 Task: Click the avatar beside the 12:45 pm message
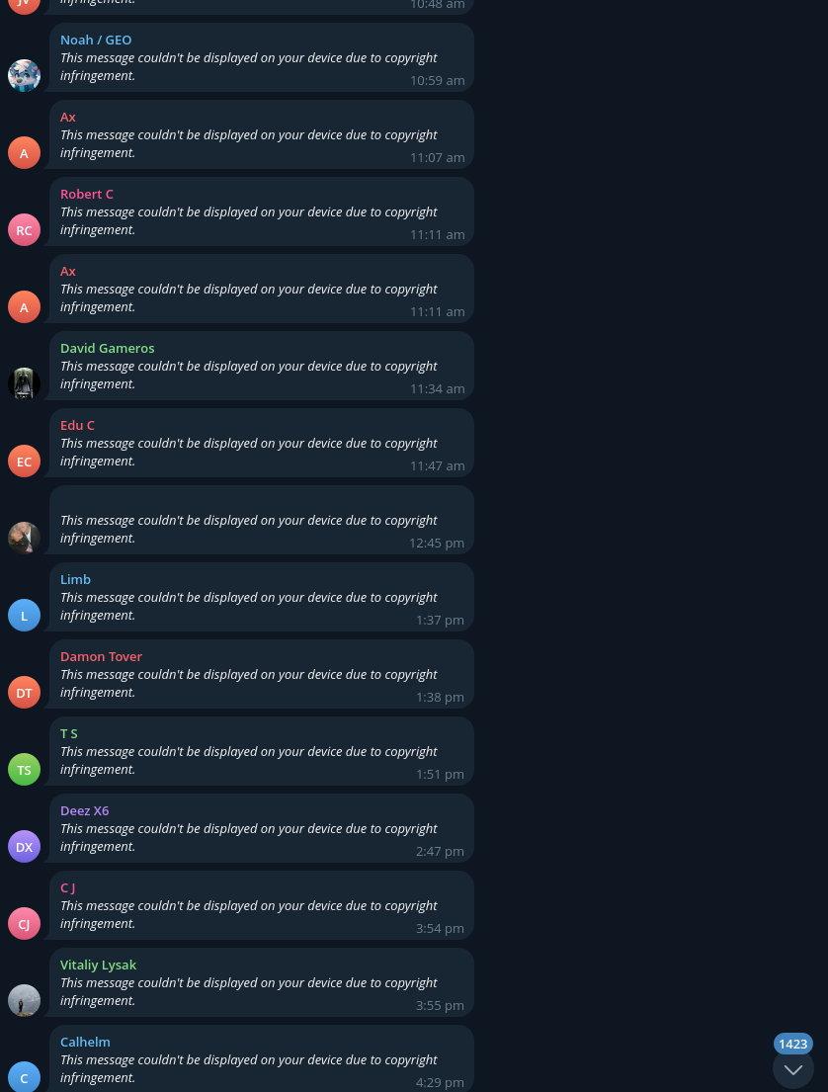[24, 538]
